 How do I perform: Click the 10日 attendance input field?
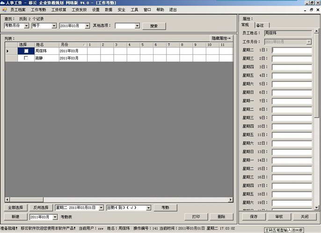click(x=292, y=127)
